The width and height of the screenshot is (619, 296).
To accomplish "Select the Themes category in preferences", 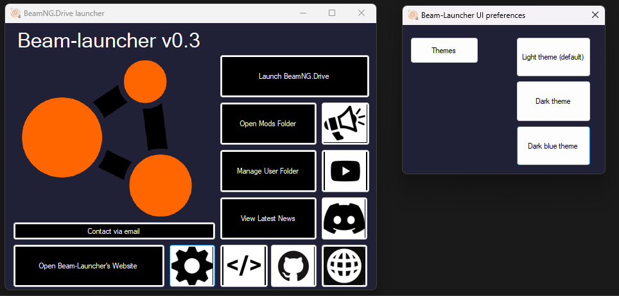I will (x=444, y=51).
